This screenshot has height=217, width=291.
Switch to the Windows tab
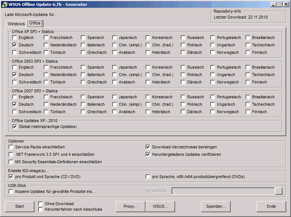[x=16, y=24]
